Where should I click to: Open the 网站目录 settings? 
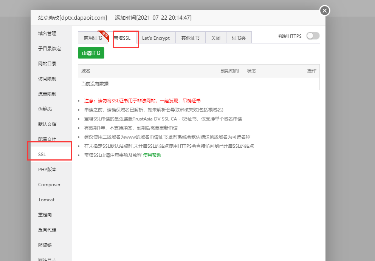pos(46,63)
